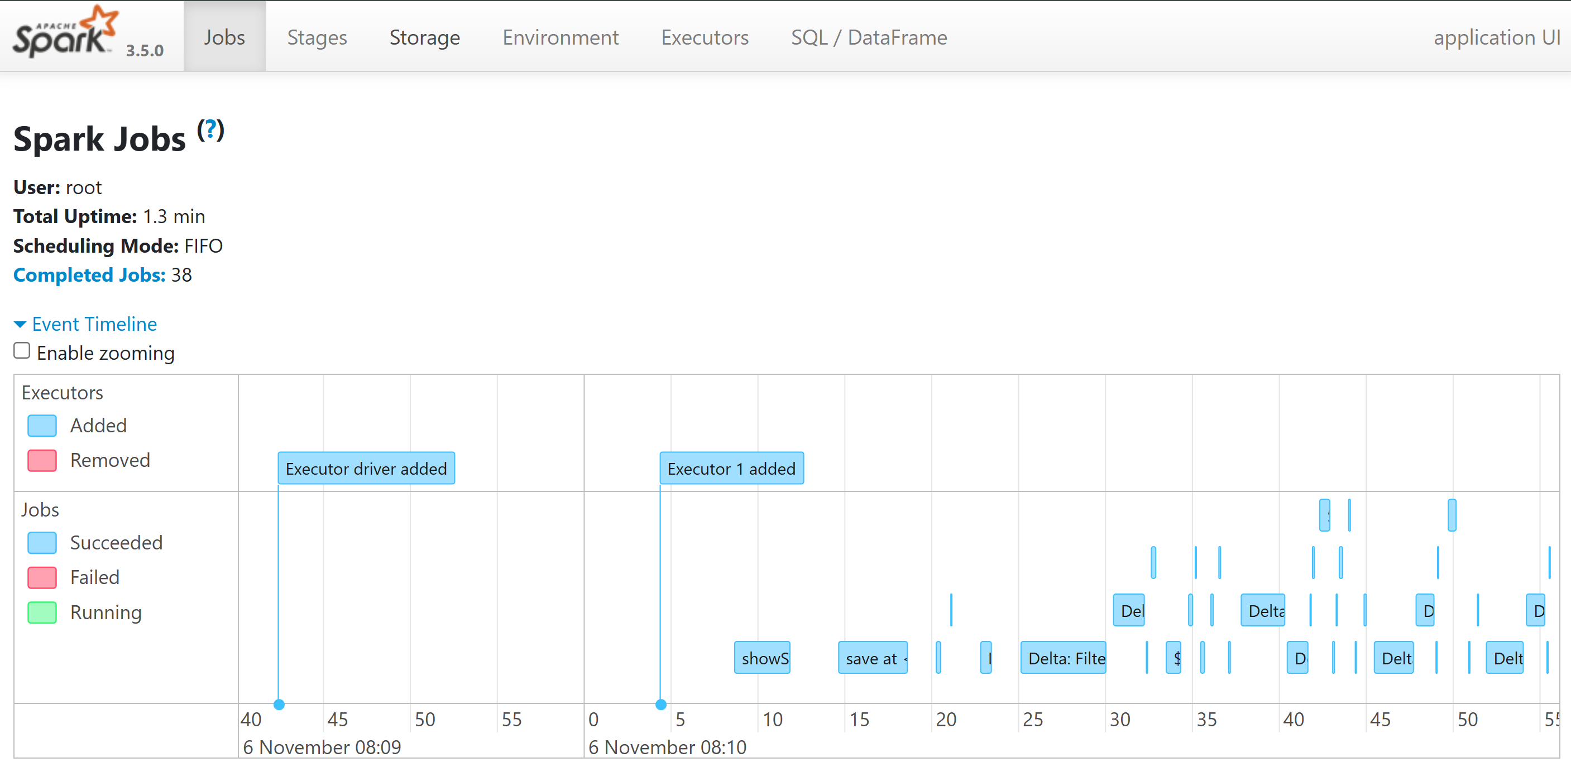Click the 'showS' job bar in timeline
This screenshot has height=772, width=1571.
(x=761, y=658)
